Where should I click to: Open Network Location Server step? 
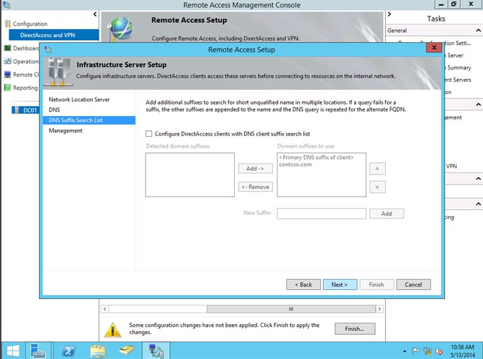[79, 99]
